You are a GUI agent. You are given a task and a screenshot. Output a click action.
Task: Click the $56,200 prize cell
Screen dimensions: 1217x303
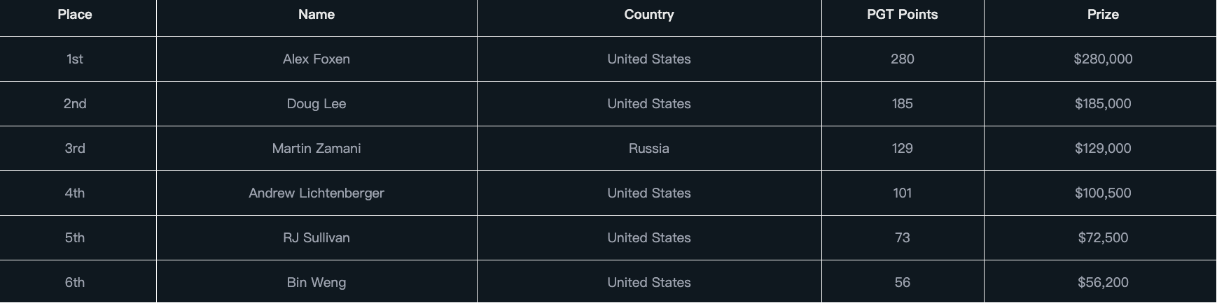coord(1103,283)
